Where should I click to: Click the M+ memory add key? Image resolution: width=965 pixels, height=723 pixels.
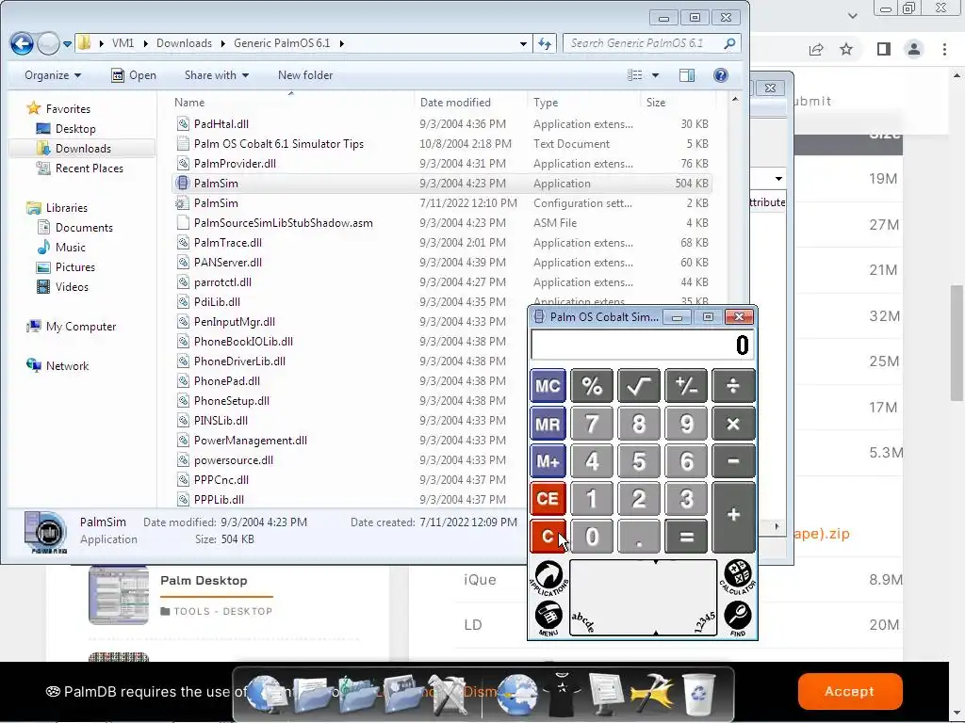pos(548,461)
